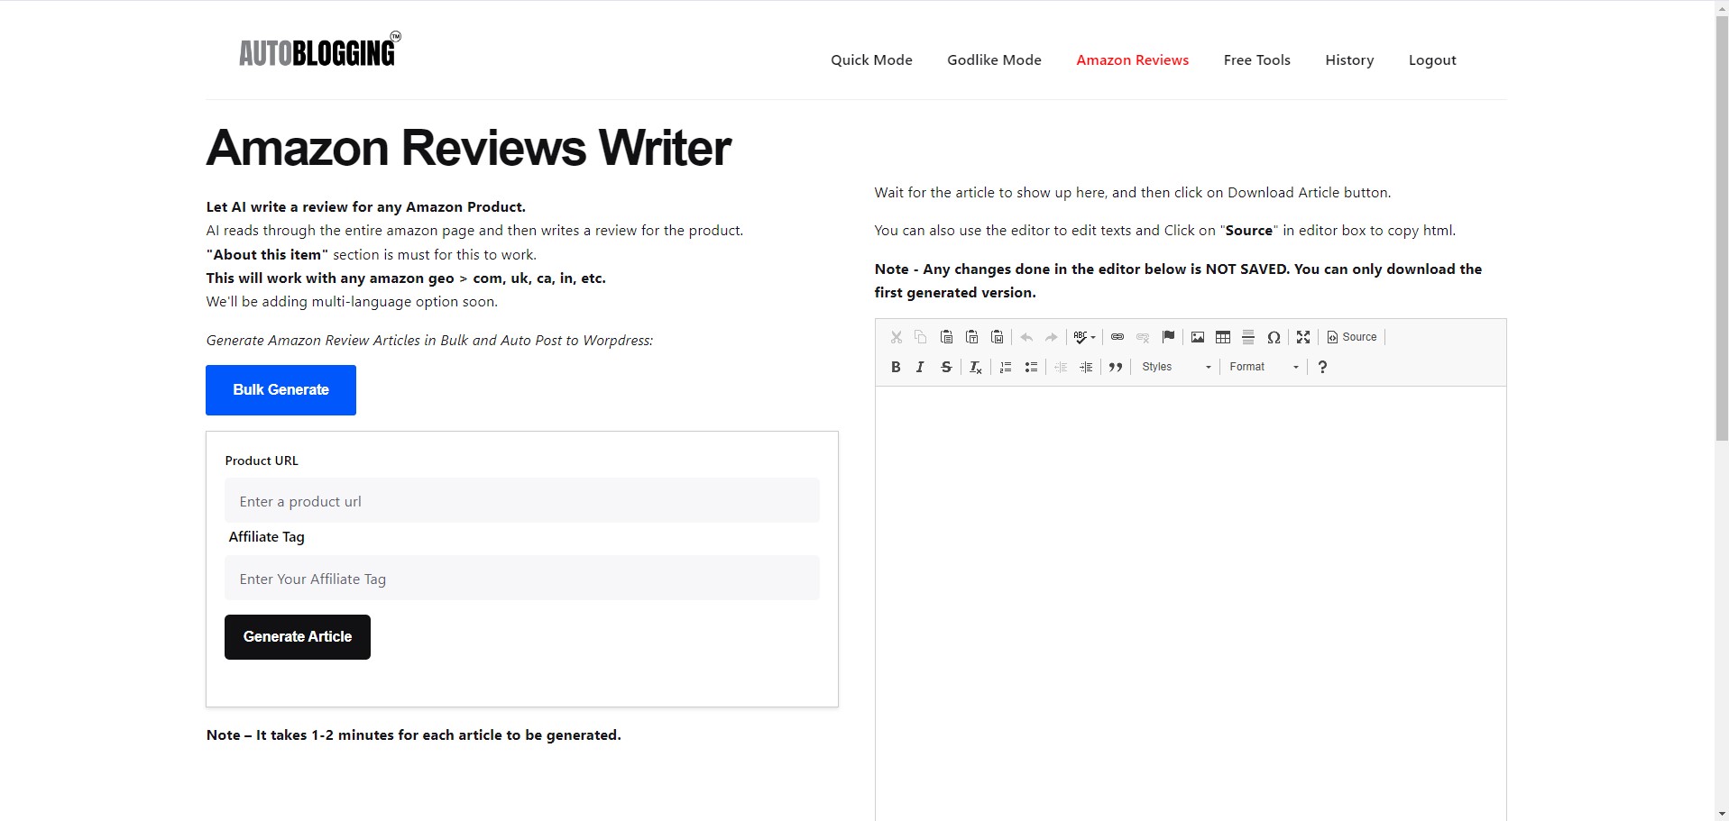Image resolution: width=1729 pixels, height=821 pixels.
Task: Insert a bulleted list
Action: [1031, 367]
